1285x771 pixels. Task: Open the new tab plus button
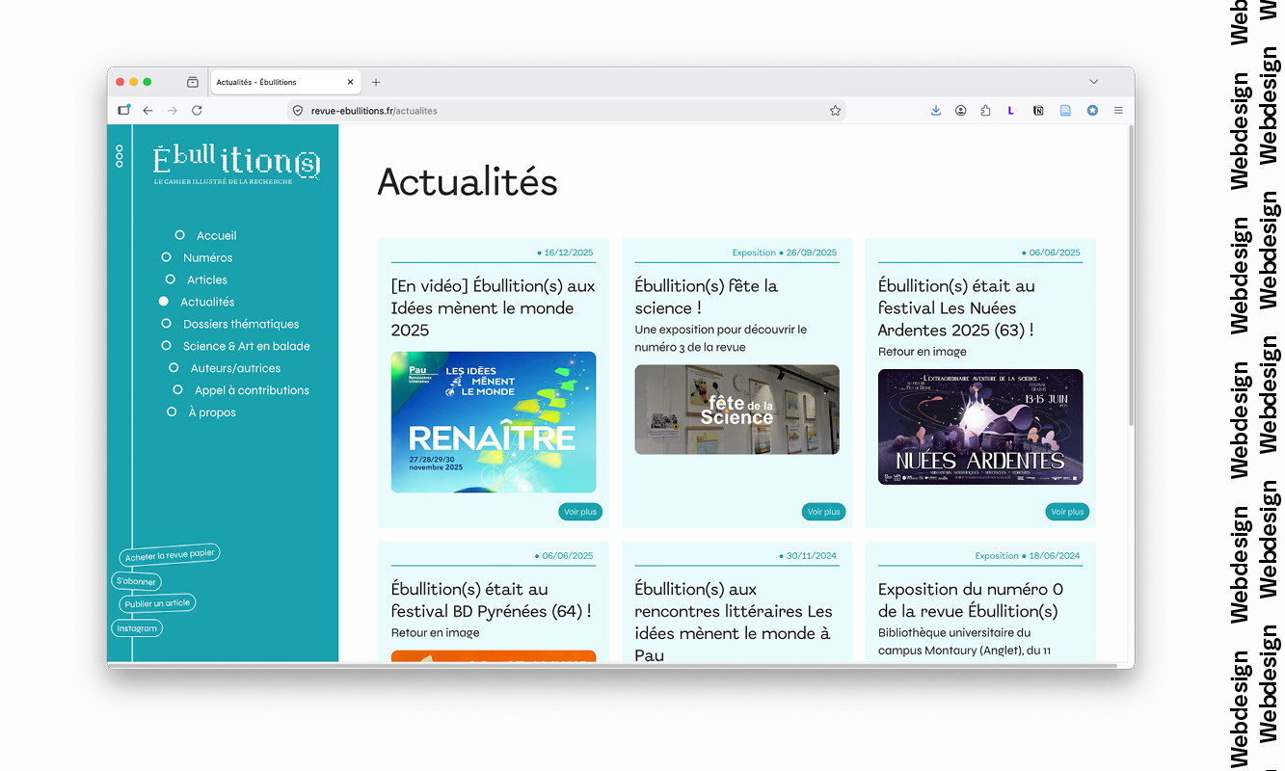point(376,83)
